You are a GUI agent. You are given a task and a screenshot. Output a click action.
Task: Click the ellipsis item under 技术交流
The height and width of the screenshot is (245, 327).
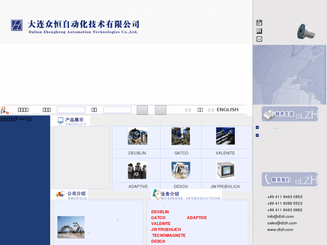(275, 128)
